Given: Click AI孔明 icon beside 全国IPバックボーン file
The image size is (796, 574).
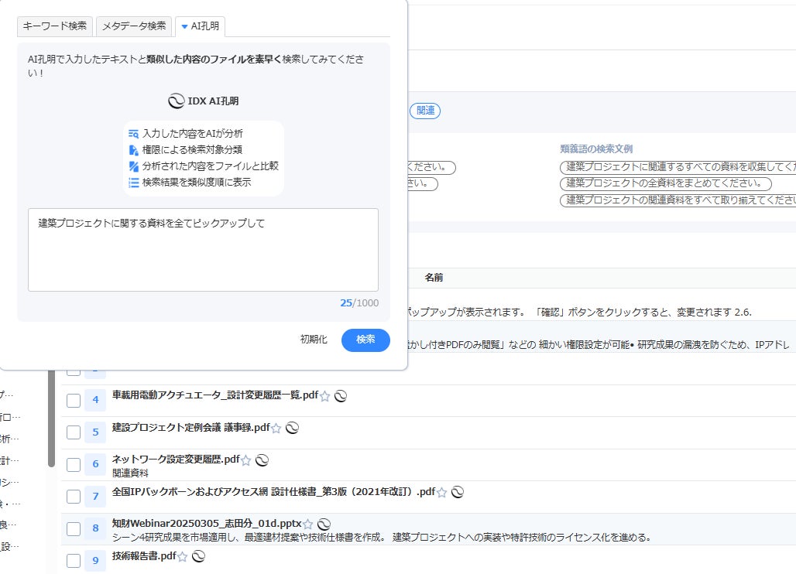Looking at the screenshot, I should [x=458, y=492].
